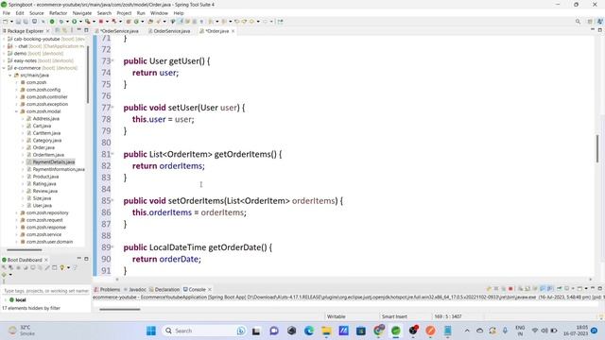Click the Spring Tool Suite taskbar icon
This screenshot has width=605, height=340.
coord(396,331)
